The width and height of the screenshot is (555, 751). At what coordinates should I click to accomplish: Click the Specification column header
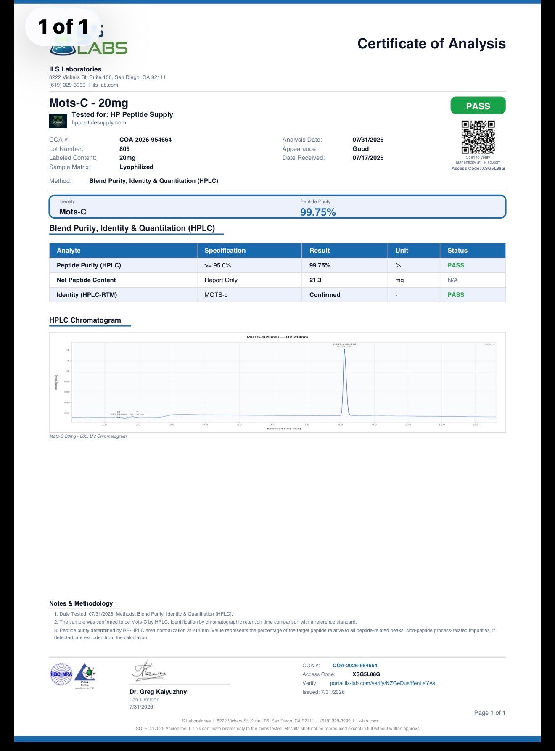point(250,251)
